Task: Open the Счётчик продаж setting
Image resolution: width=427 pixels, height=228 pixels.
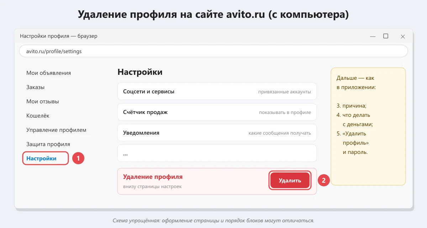Action: click(217, 112)
